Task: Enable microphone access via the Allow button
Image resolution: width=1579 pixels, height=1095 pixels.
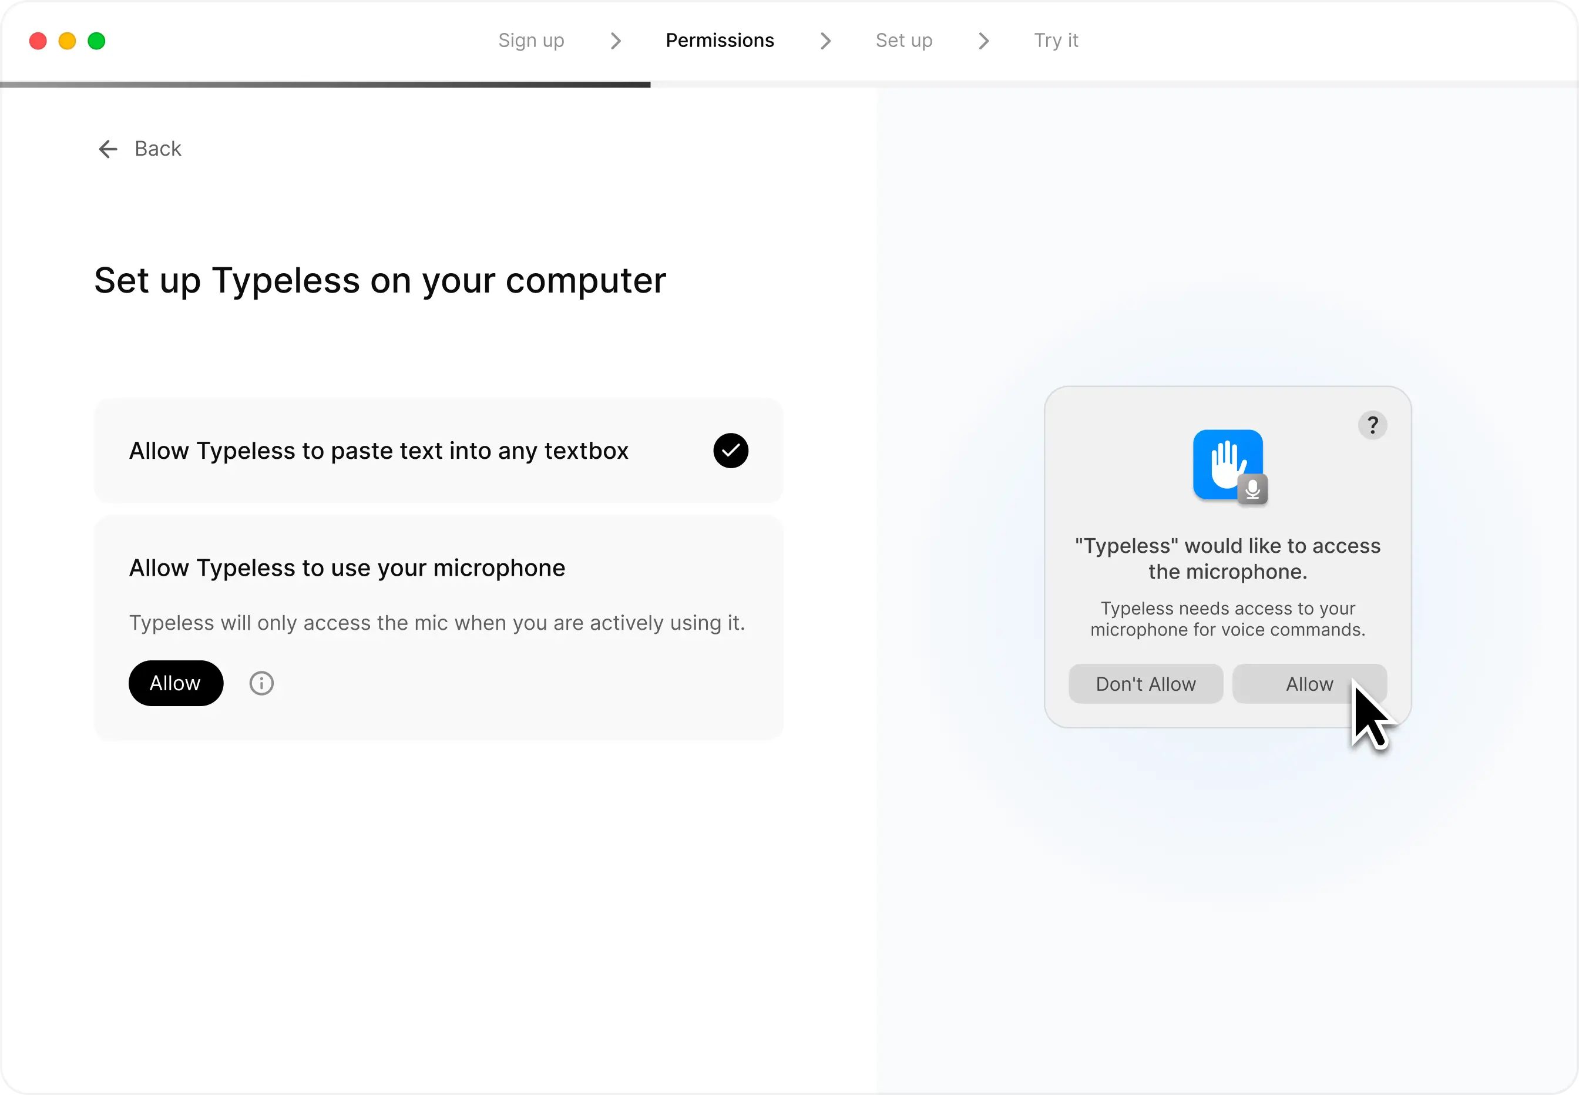Action: (x=176, y=683)
